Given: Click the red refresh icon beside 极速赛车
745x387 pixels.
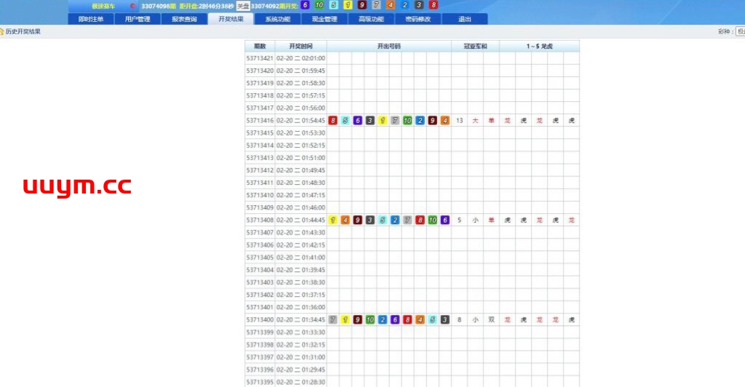Looking at the screenshot, I should [132, 6].
